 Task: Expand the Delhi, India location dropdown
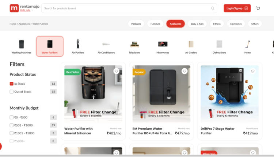point(27,10)
